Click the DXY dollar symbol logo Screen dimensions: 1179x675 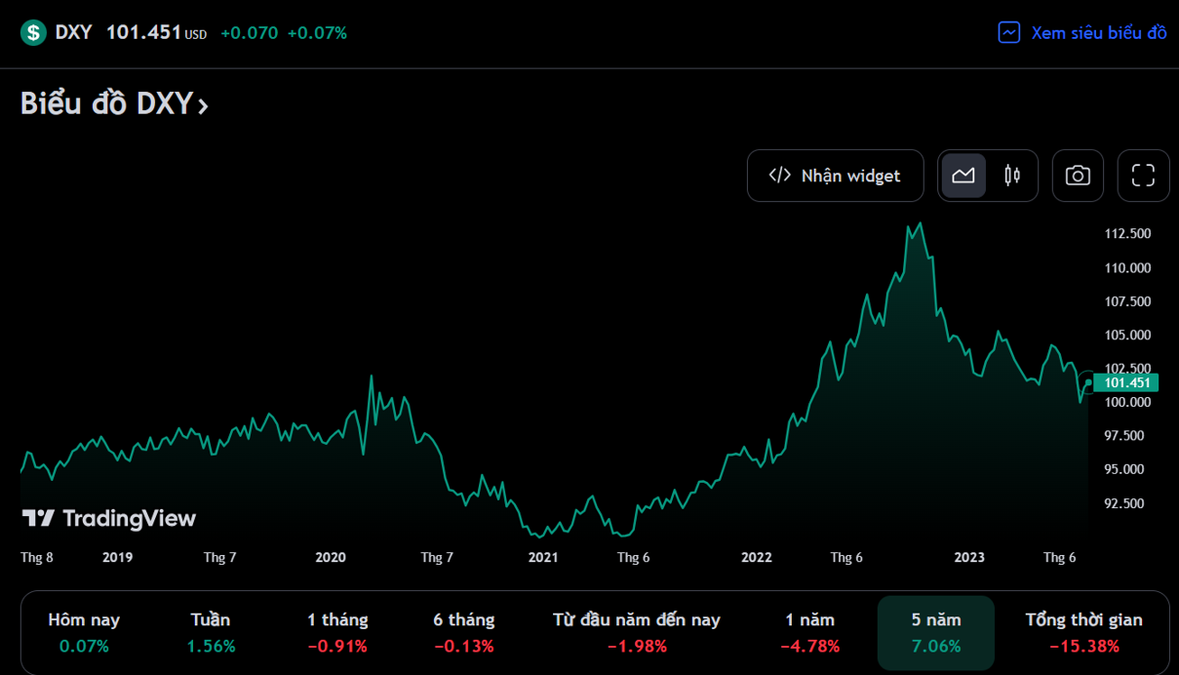32,32
